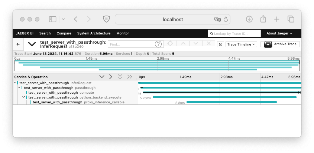This screenshot has width=314, height=153.
Task: Collapse the InferRequest root span
Action: click(x=15, y=83)
